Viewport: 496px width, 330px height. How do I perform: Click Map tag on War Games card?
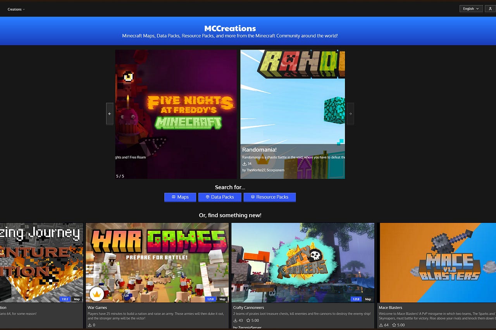click(222, 299)
